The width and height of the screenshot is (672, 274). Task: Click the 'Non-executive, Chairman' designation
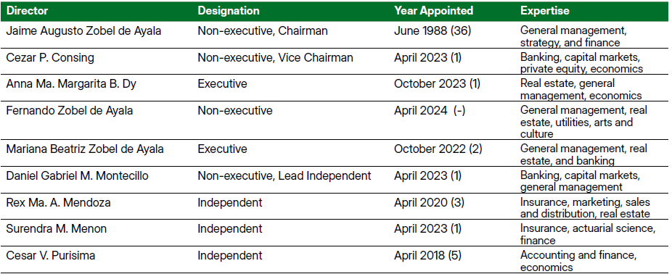262,31
